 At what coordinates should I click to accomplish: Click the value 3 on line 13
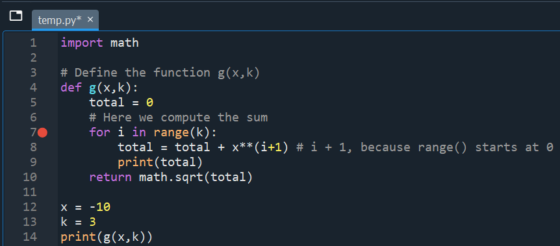coord(92,222)
